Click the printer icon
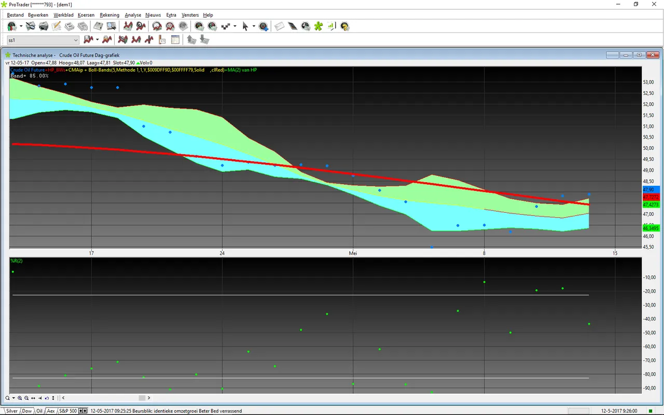Screen dimensions: 664x415 (44, 26)
